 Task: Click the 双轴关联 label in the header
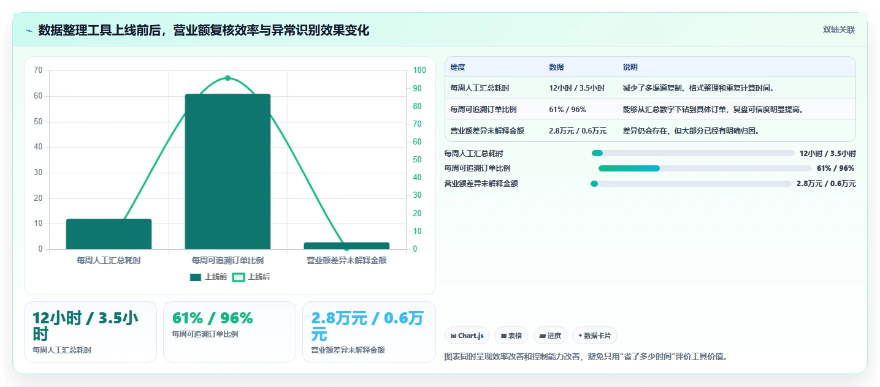pos(838,30)
